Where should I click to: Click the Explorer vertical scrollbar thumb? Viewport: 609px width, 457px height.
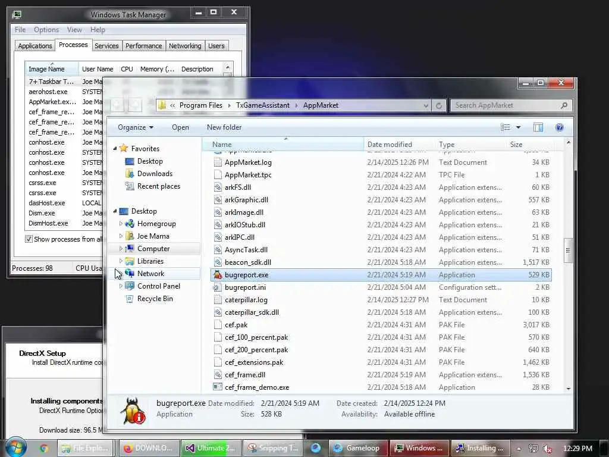click(x=568, y=251)
